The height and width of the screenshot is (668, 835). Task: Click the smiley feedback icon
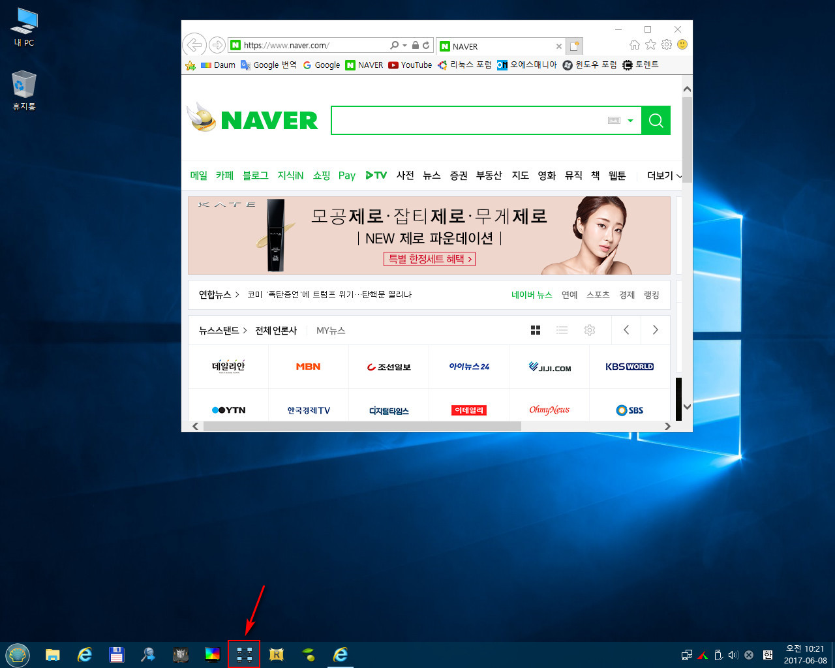tap(682, 44)
